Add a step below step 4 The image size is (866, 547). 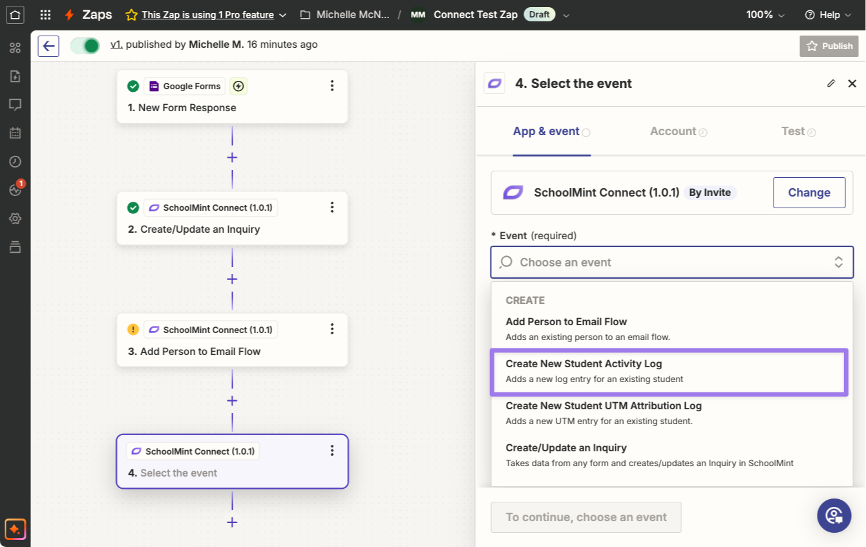tap(232, 522)
